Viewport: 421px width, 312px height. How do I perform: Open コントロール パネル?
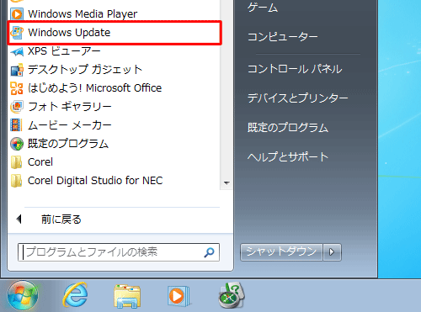click(295, 69)
